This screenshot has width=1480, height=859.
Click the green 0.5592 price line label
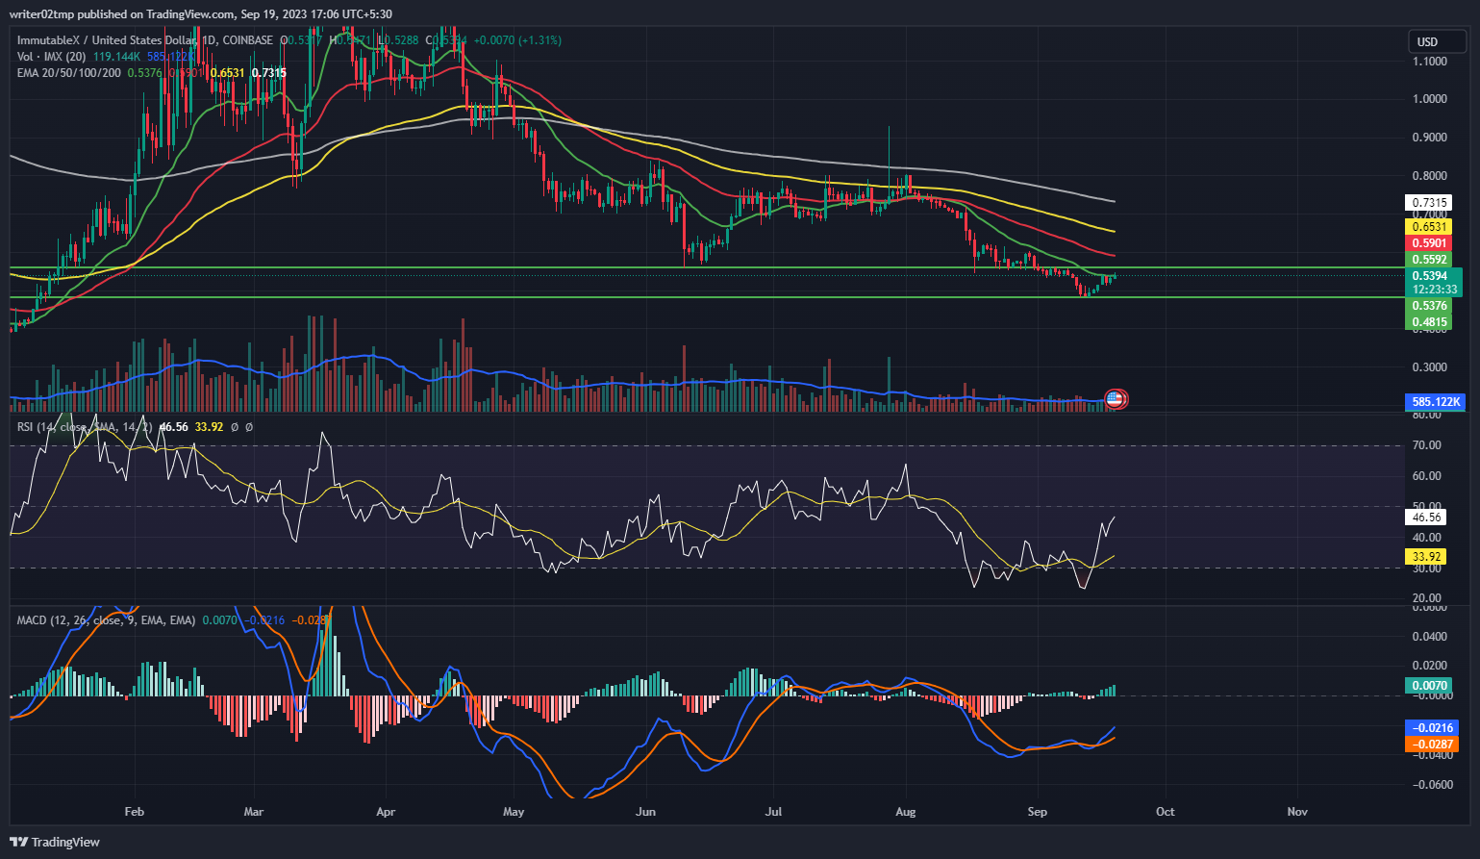(x=1428, y=260)
